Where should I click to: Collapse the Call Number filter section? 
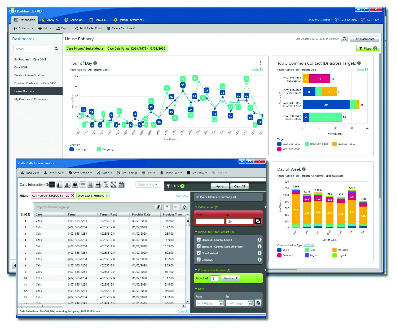pos(196,207)
